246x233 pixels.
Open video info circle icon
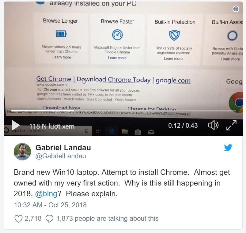pos(236,9)
